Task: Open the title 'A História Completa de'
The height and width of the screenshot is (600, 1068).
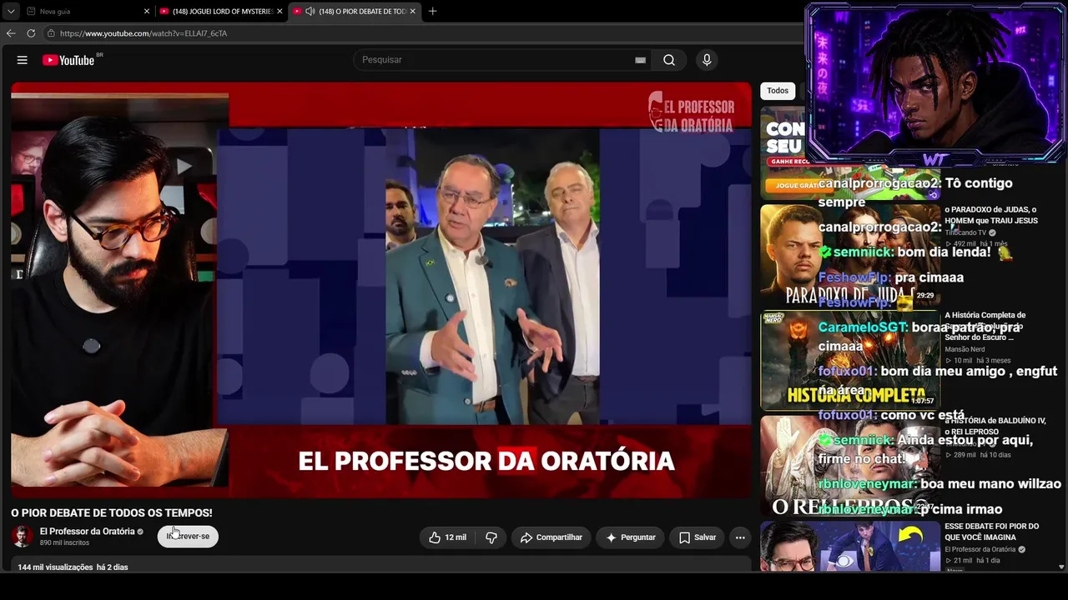Action: (x=985, y=326)
